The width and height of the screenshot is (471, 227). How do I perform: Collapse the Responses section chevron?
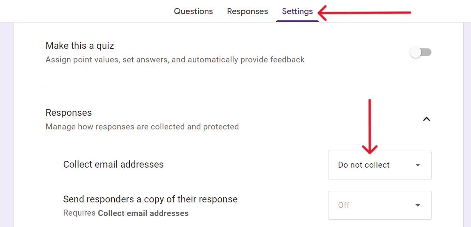click(x=426, y=119)
